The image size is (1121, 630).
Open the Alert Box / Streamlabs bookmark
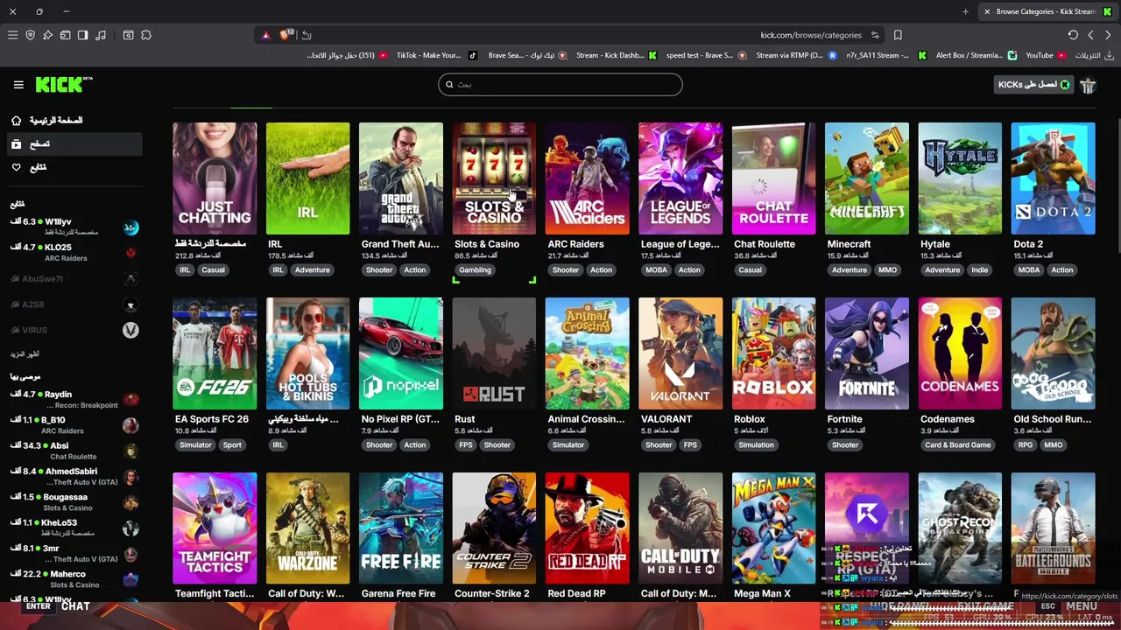coord(976,55)
